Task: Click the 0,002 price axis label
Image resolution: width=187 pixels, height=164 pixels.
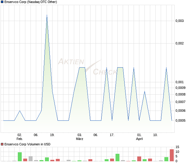Action: [179, 43]
